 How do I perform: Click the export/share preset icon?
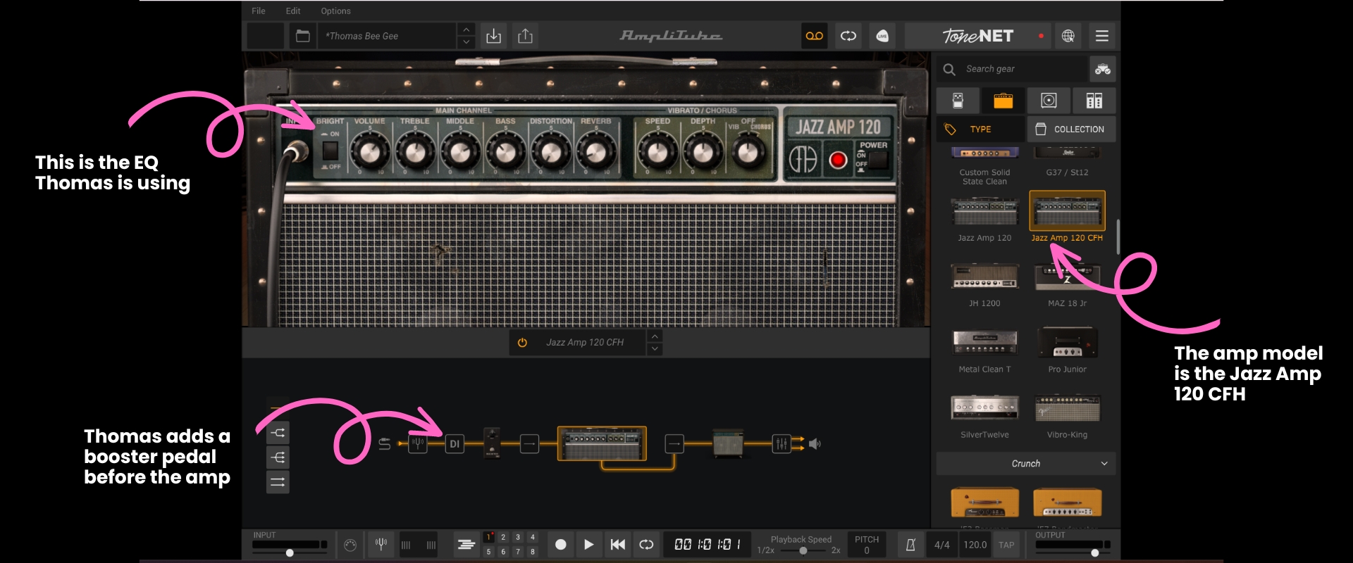(525, 36)
